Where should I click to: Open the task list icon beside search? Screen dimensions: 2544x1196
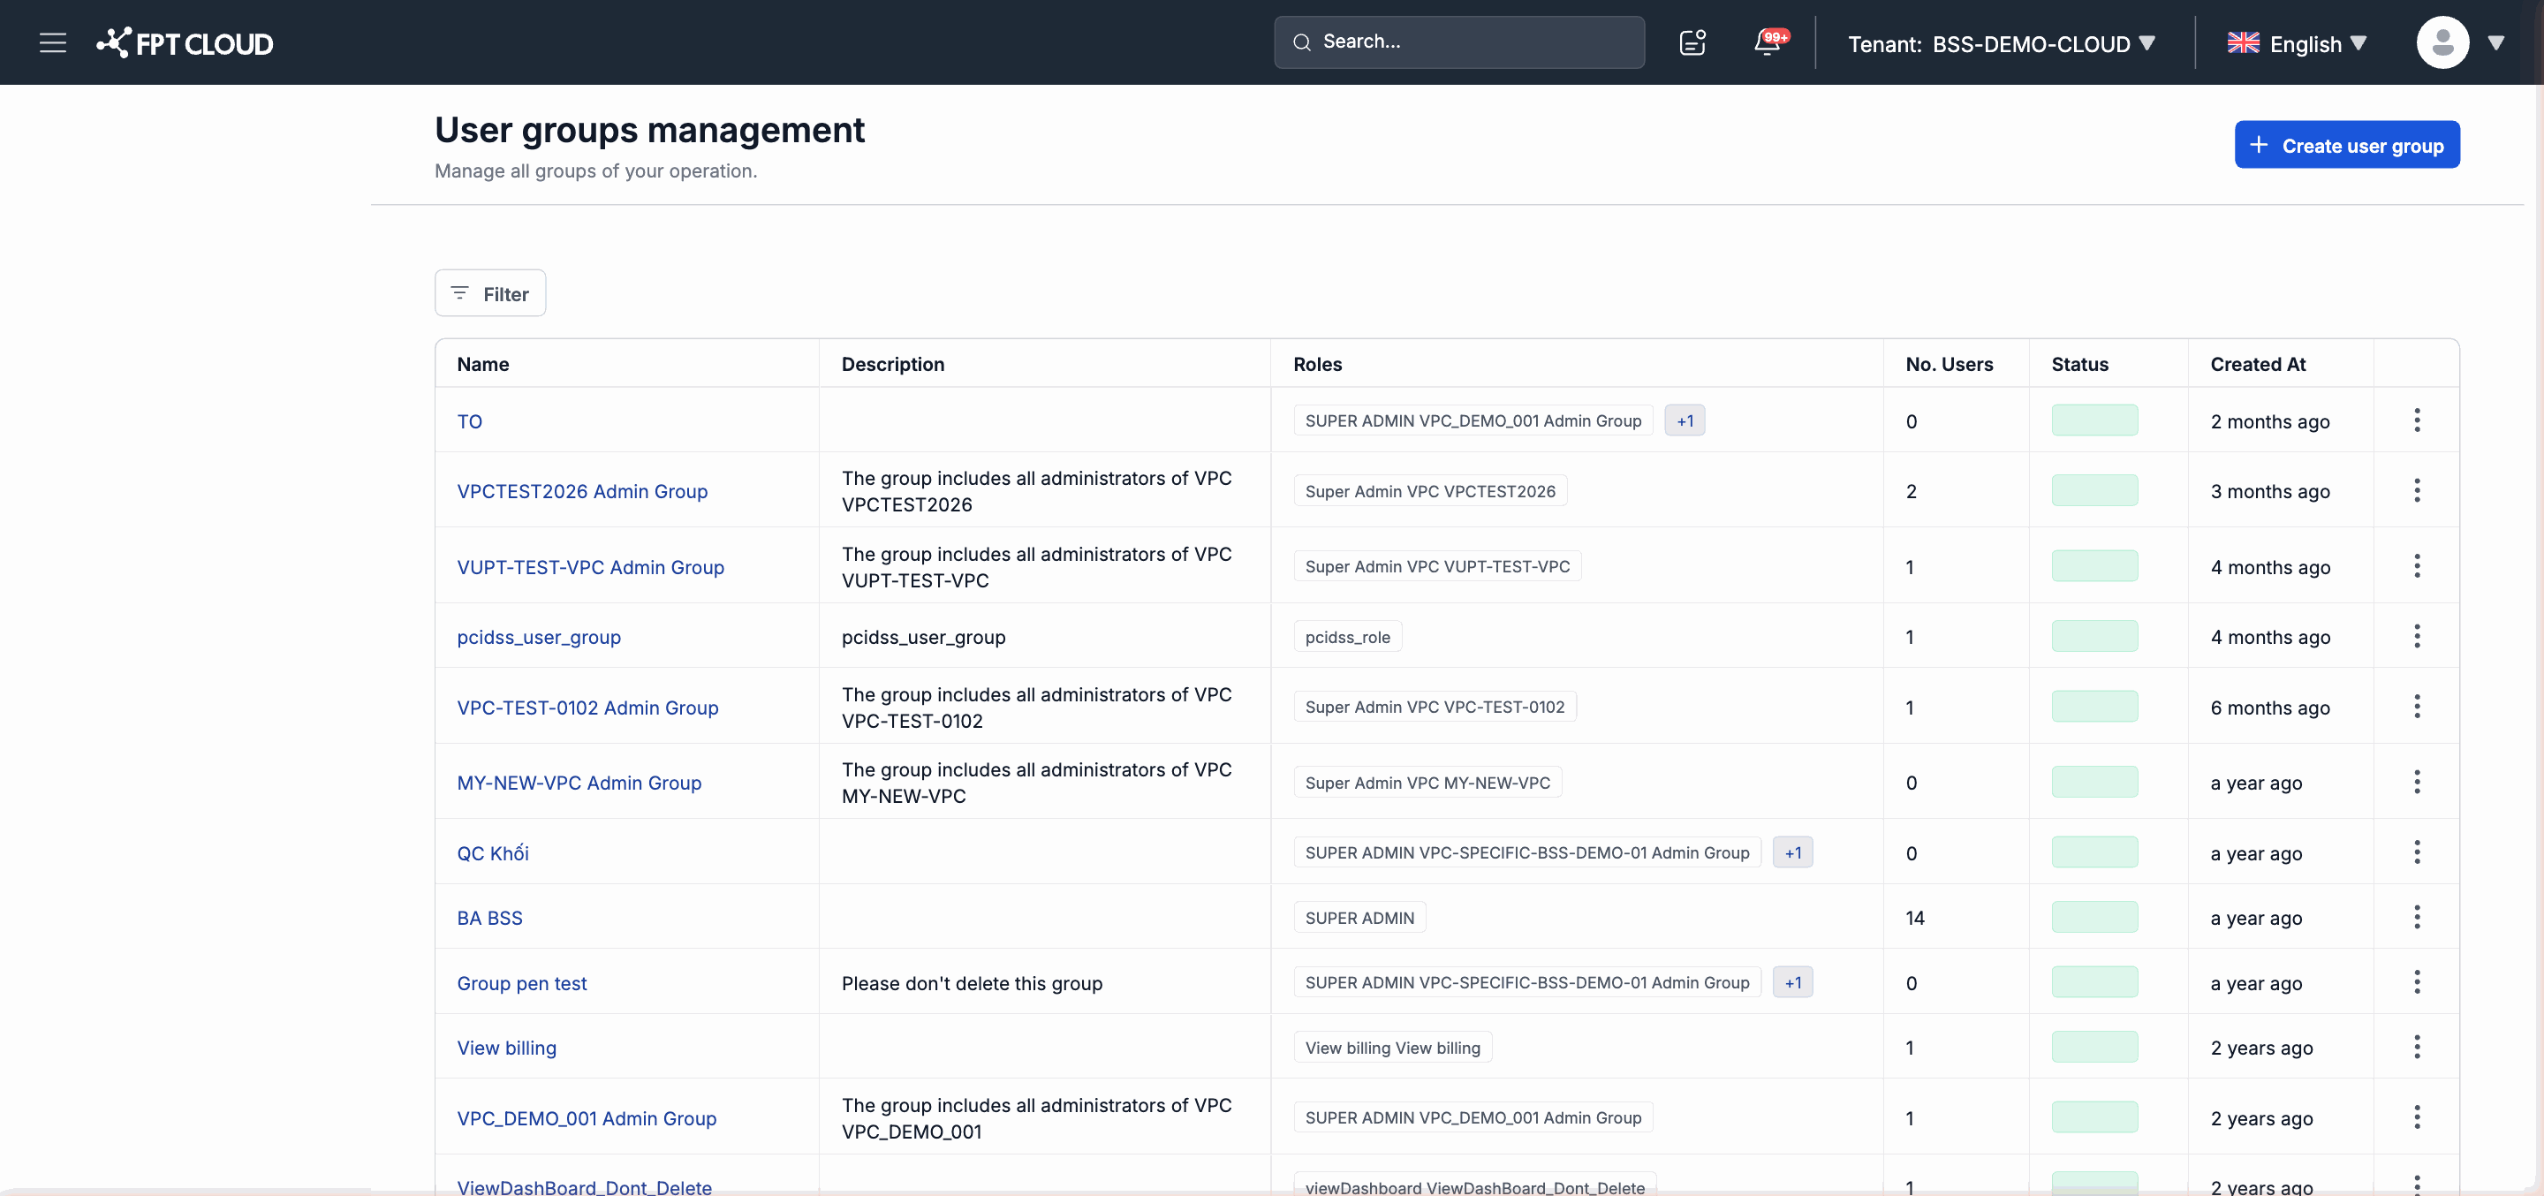[1692, 42]
